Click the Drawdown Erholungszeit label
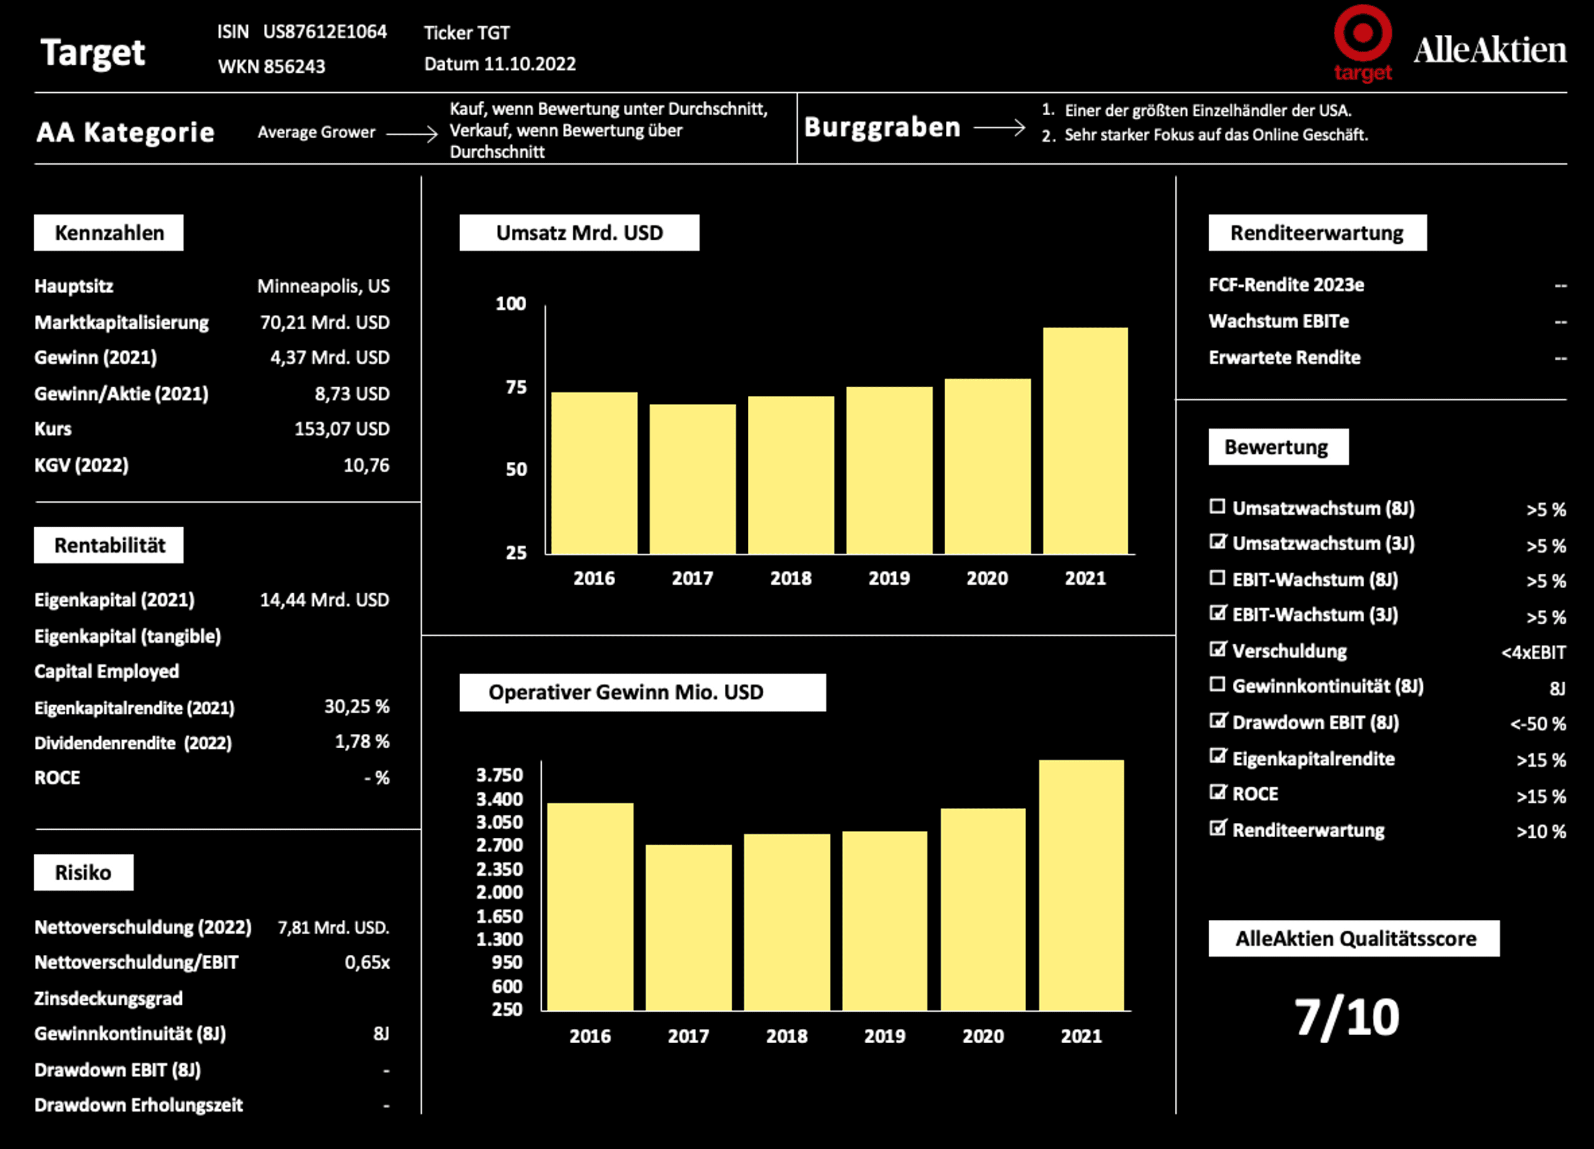 138,1105
